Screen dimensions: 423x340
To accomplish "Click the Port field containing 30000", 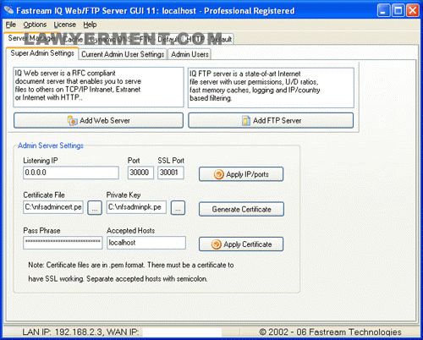I will [140, 173].
